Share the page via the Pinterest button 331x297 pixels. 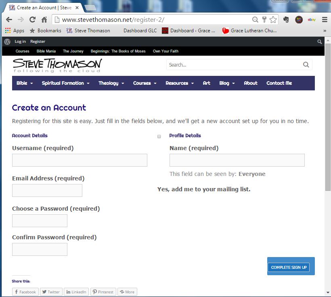click(103, 291)
